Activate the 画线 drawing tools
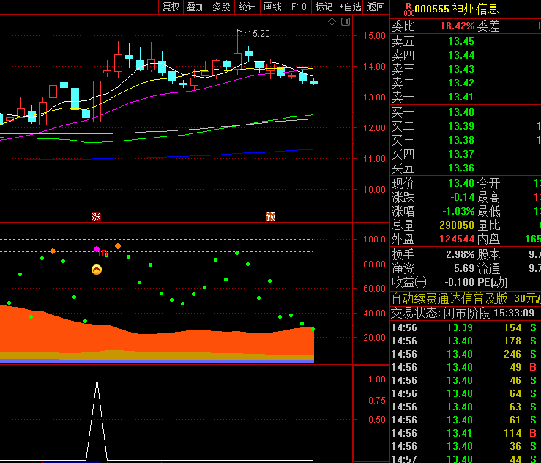 (272, 7)
